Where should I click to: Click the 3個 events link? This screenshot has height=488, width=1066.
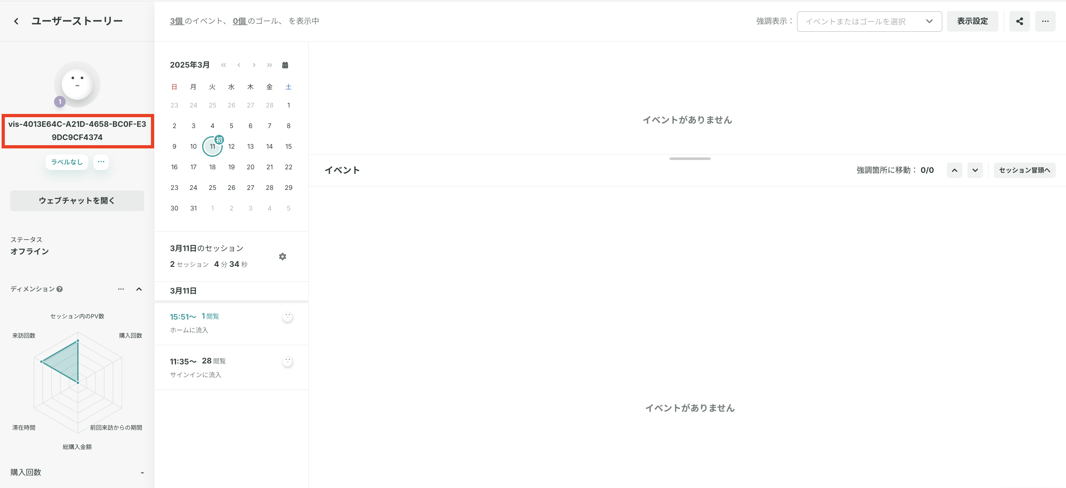176,21
